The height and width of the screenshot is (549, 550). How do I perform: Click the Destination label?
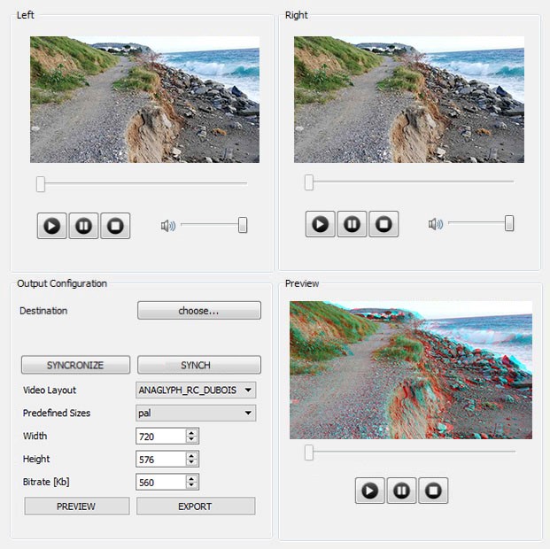click(x=43, y=311)
